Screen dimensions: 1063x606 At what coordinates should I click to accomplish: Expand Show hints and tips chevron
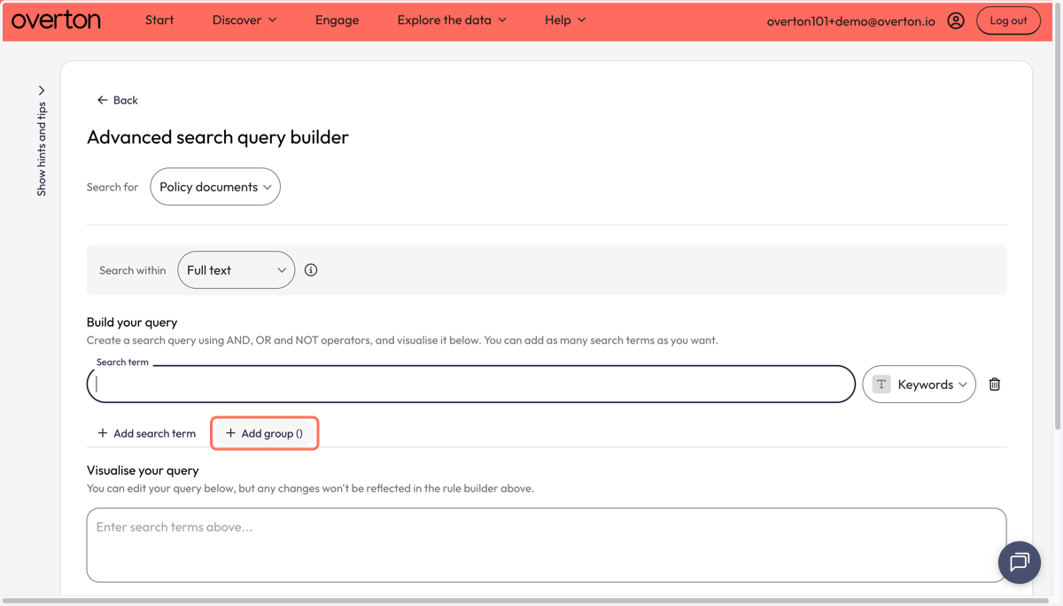[42, 90]
